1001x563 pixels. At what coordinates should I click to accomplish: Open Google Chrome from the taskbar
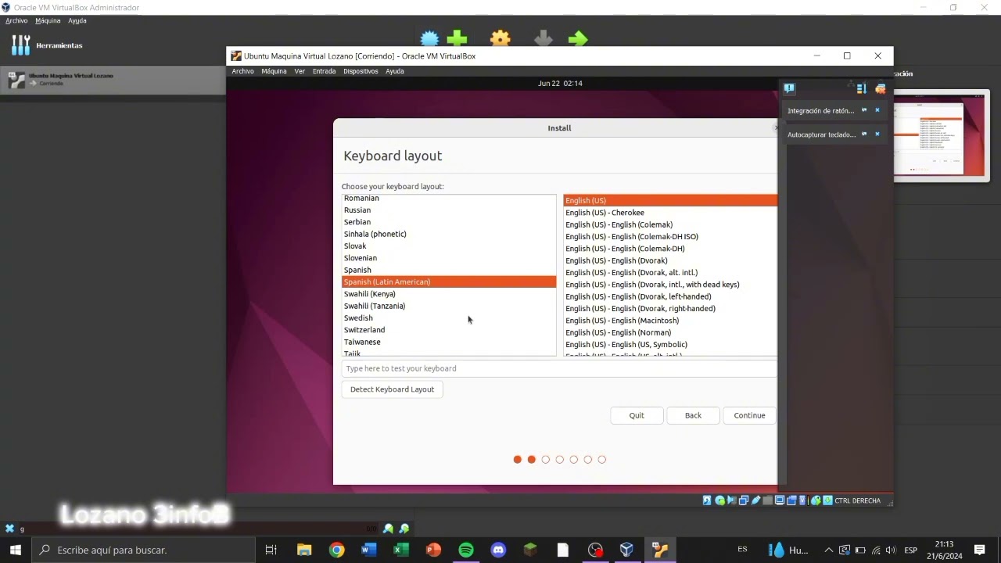(x=336, y=550)
